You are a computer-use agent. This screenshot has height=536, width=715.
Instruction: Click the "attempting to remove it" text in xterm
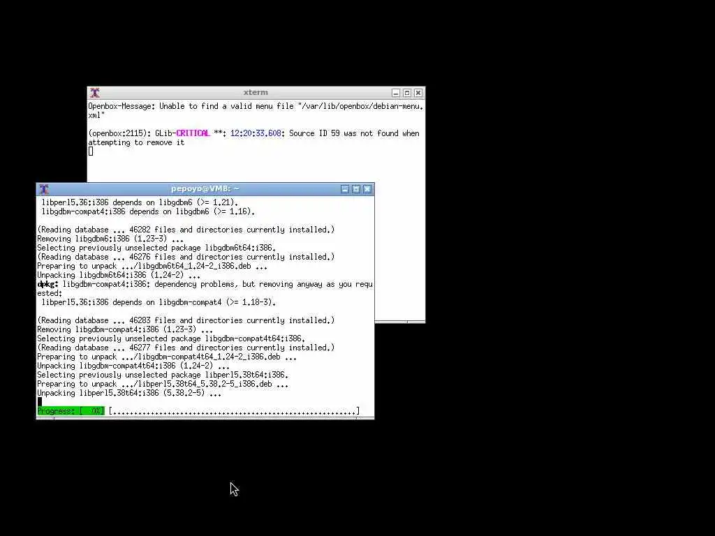click(x=136, y=142)
